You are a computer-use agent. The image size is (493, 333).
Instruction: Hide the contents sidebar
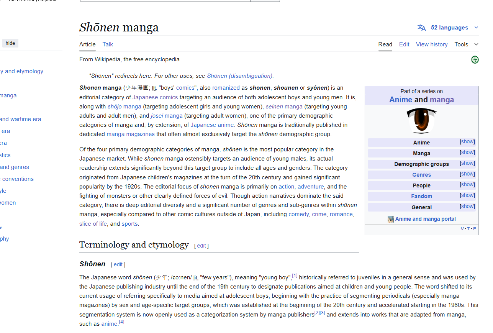[10, 43]
